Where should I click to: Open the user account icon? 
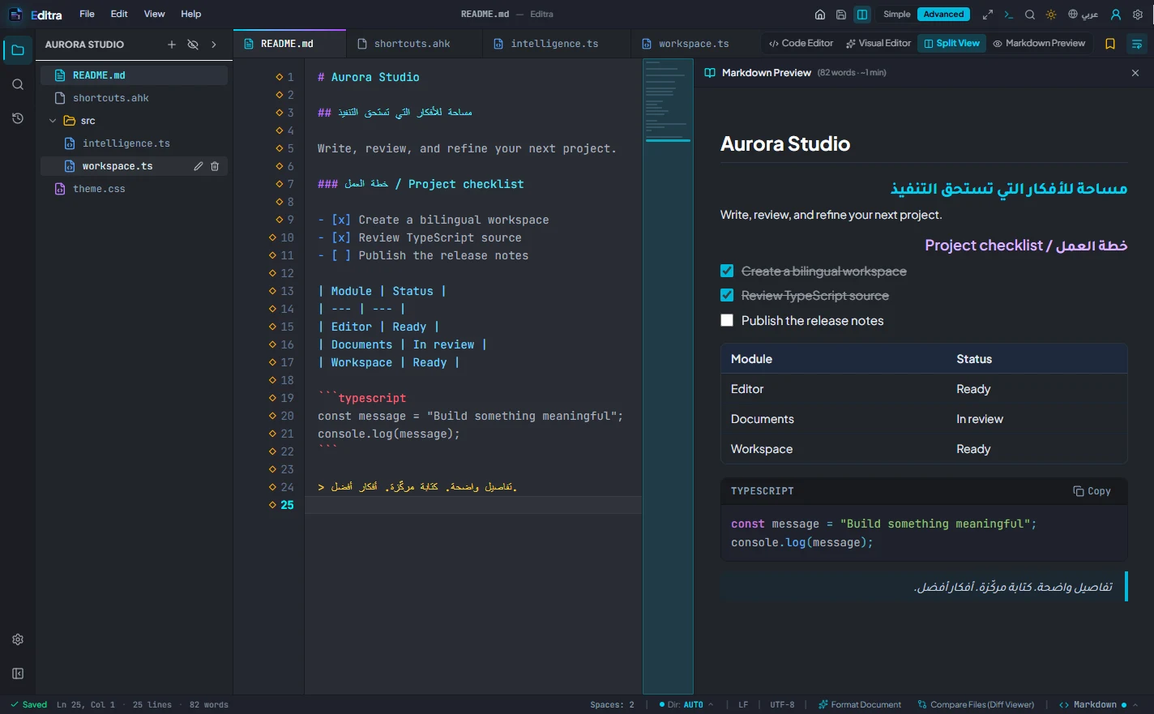[x=1116, y=15]
